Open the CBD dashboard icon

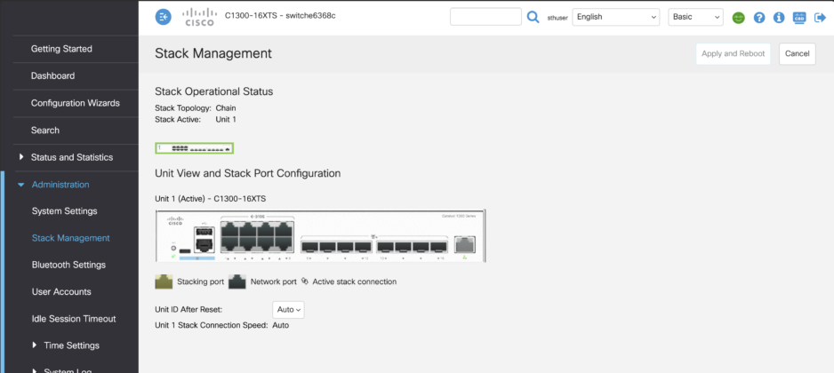tap(799, 18)
